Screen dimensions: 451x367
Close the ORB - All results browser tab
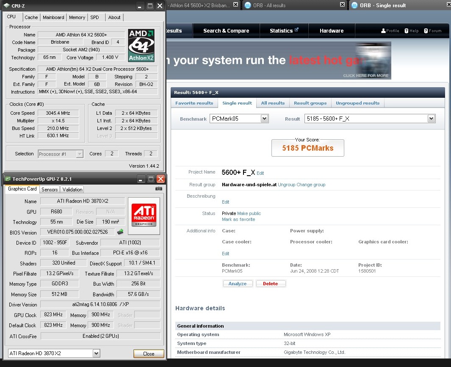click(342, 5)
